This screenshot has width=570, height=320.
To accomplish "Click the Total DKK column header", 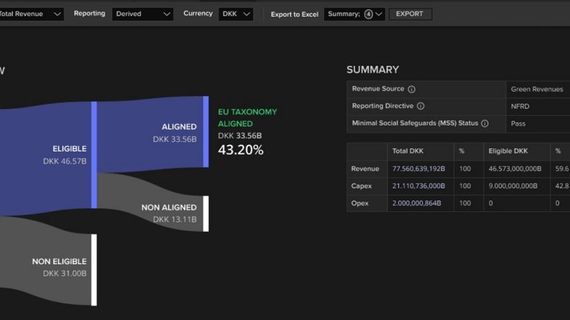I will click(408, 151).
